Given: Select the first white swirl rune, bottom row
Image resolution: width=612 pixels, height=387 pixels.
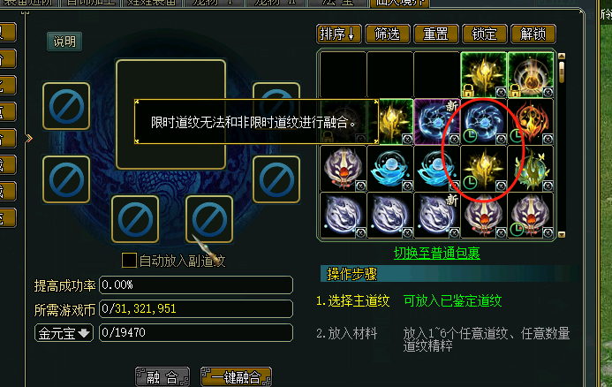Looking at the screenshot, I should [343, 216].
